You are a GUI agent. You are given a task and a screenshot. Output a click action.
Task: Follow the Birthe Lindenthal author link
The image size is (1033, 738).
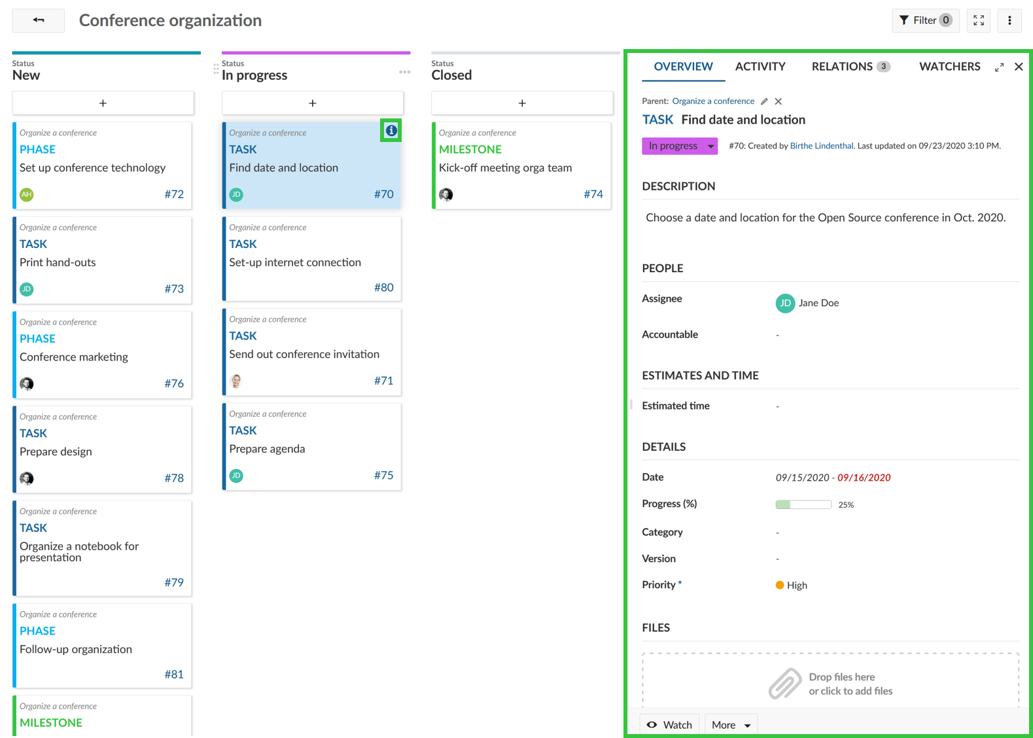821,146
